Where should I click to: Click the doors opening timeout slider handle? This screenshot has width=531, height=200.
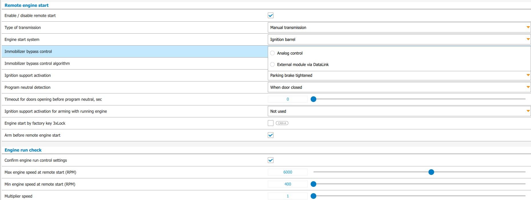pos(313,99)
